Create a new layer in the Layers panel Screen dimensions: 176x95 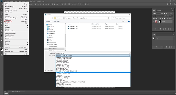point(168,29)
